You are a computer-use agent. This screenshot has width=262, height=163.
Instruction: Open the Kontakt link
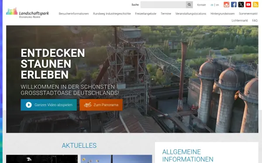pyautogui.click(x=201, y=5)
